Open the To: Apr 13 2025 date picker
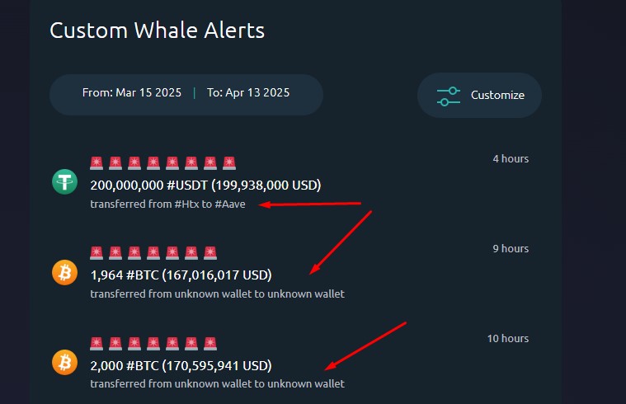The width and height of the screenshot is (626, 404). (248, 92)
